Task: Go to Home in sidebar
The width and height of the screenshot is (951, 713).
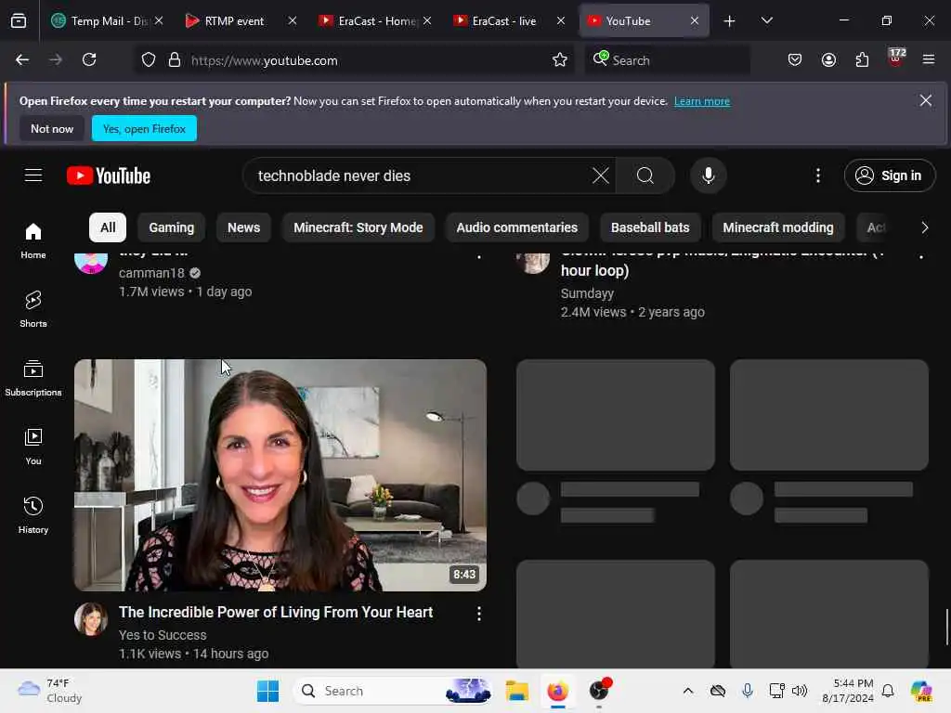Action: (33, 240)
